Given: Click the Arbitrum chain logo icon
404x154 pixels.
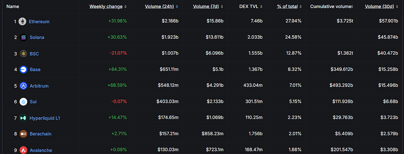Looking at the screenshot, I should tap(23, 86).
